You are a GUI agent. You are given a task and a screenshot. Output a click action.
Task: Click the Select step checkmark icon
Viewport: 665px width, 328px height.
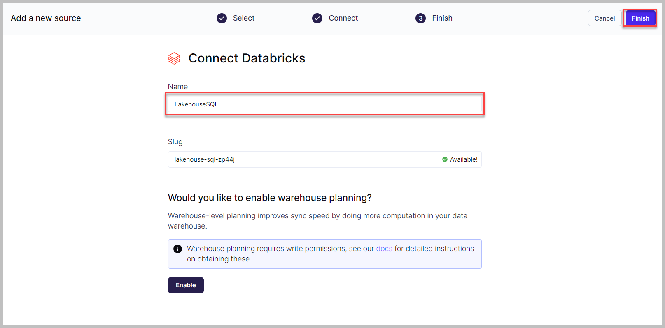[222, 18]
